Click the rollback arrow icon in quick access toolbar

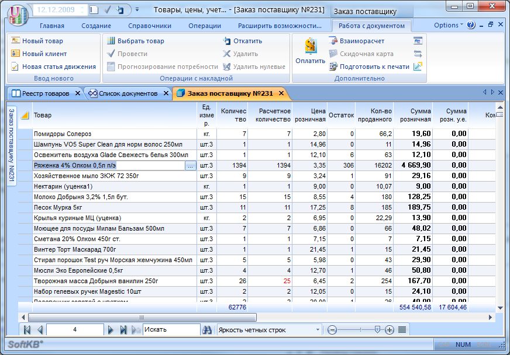(120, 10)
